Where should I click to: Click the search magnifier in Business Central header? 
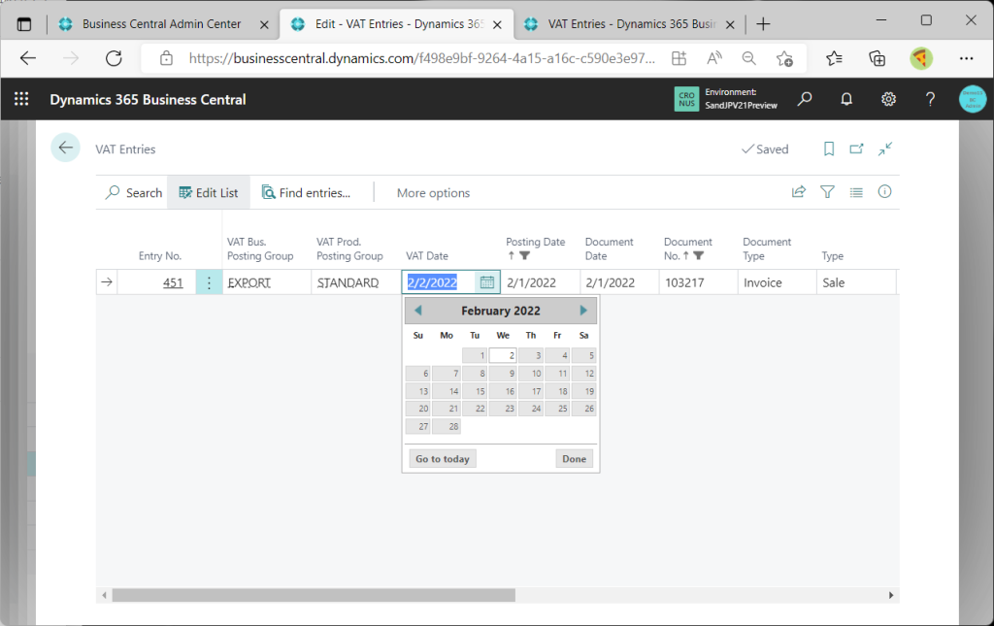coord(805,99)
